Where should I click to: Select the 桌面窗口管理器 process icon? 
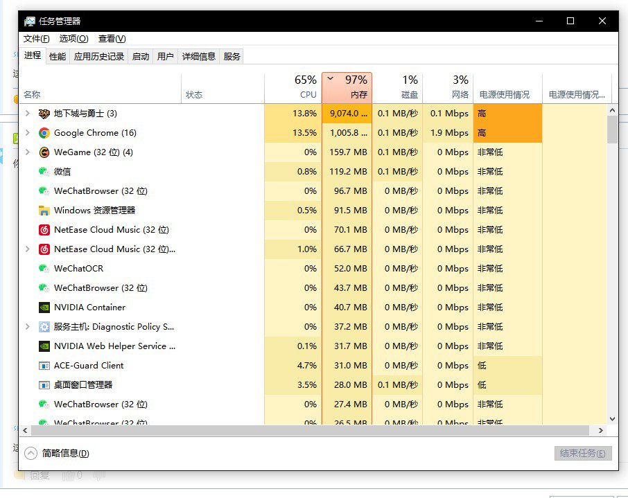(44, 385)
